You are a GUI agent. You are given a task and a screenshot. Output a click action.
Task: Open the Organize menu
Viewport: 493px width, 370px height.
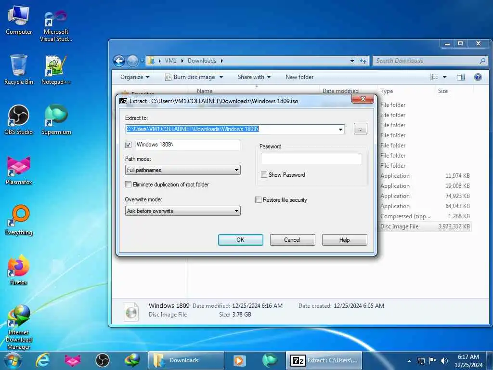click(135, 77)
